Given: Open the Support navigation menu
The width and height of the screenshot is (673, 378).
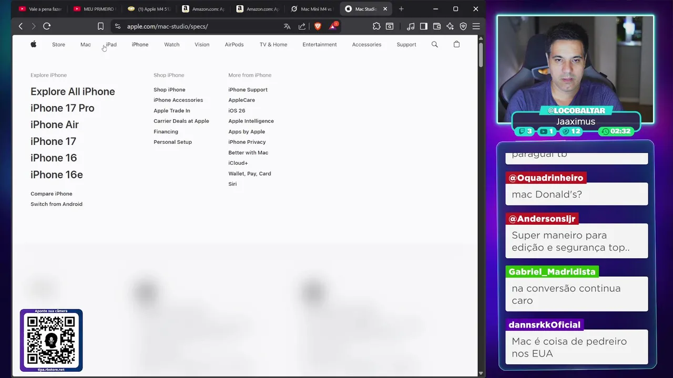Looking at the screenshot, I should point(406,45).
